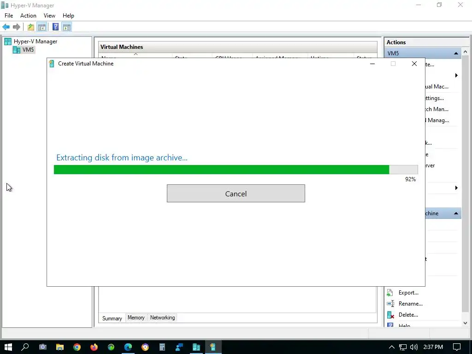This screenshot has width=472, height=354.
Task: Toggle Show/Hide Console Tree toolbar icon
Action: pos(42,27)
